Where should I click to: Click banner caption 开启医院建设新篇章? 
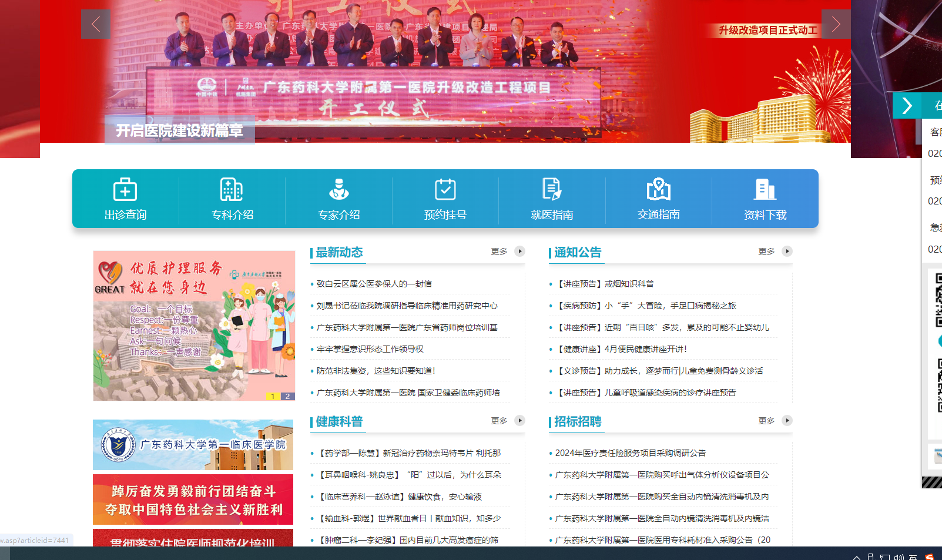(x=180, y=130)
